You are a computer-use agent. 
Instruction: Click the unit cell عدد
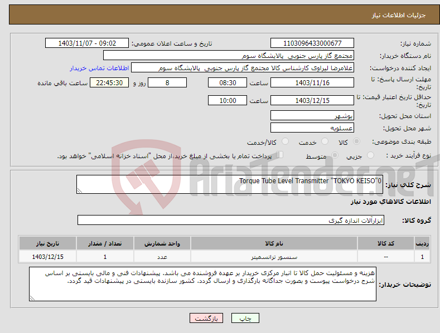[162, 257]
